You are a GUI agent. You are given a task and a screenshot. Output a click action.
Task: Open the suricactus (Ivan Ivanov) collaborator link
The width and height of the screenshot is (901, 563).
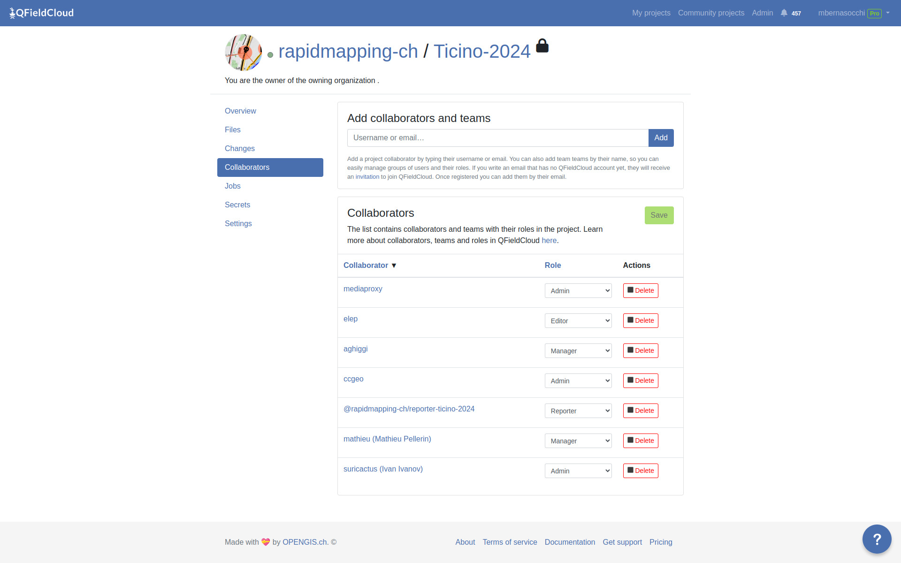(x=383, y=469)
